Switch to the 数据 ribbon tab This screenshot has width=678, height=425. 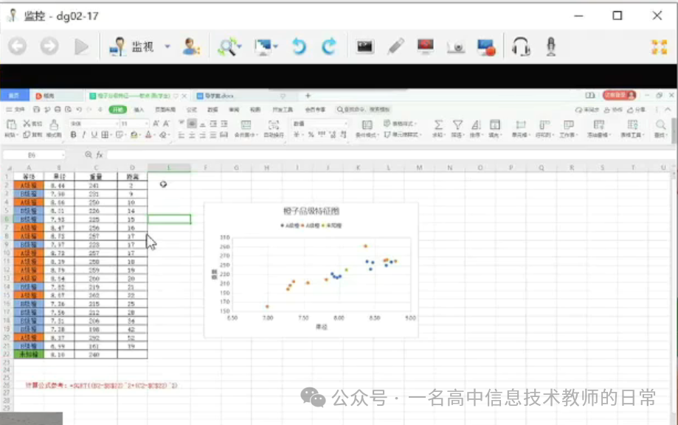click(x=213, y=108)
